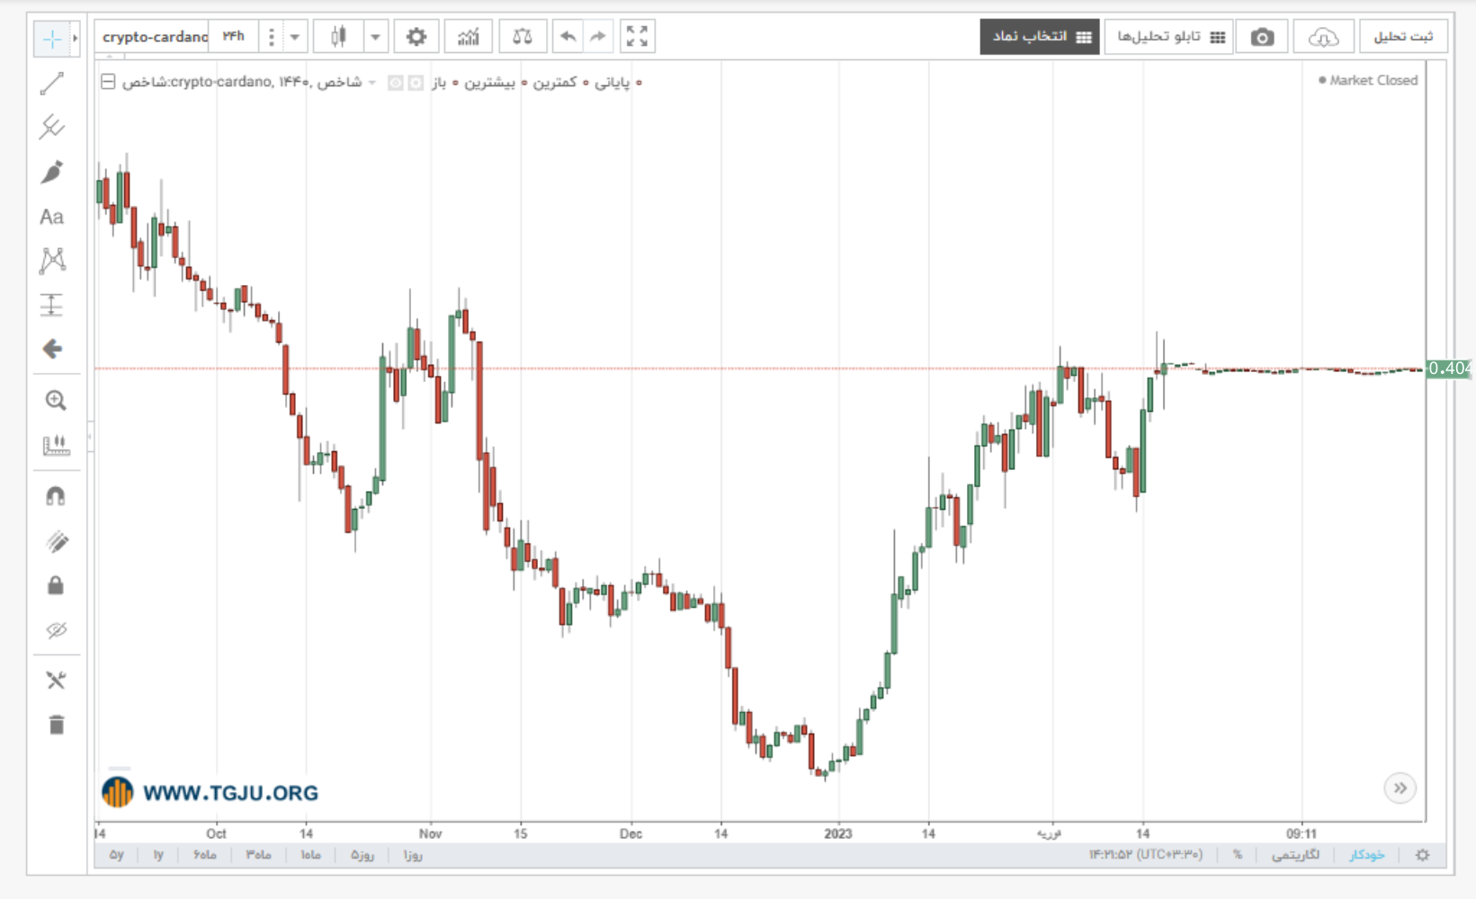Open chart settings gear in top toolbar
Screen dimensions: 1476x899
(x=416, y=37)
